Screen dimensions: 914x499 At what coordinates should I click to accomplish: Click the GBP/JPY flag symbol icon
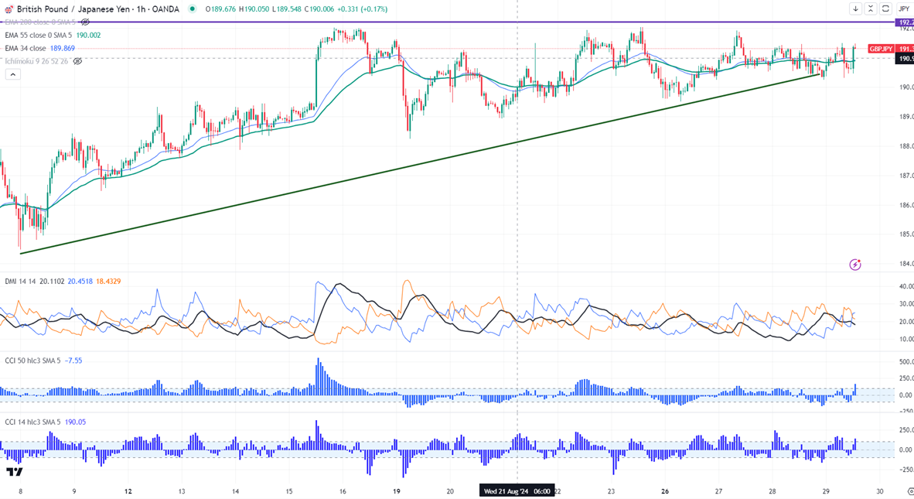(x=9, y=9)
